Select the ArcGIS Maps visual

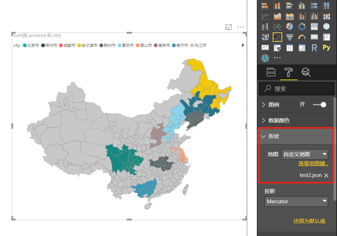click(x=265, y=58)
